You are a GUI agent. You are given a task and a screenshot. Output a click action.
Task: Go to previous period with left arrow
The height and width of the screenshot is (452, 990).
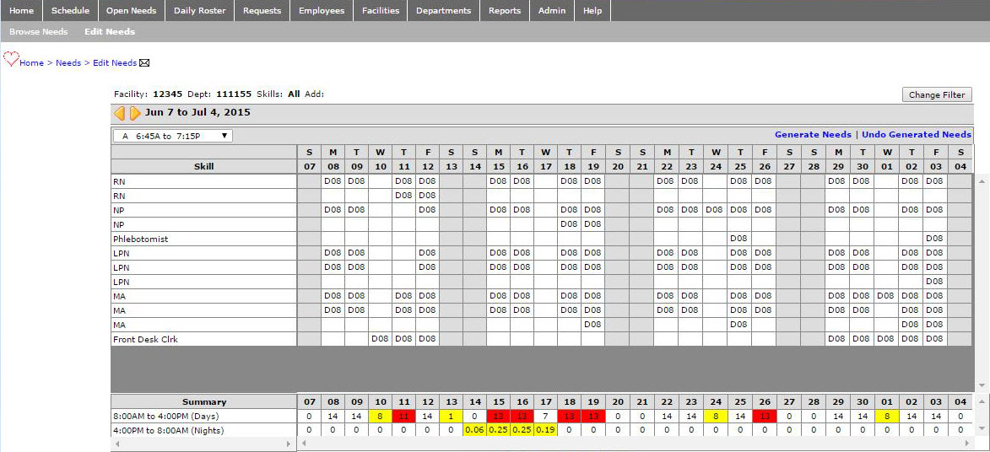(x=120, y=113)
